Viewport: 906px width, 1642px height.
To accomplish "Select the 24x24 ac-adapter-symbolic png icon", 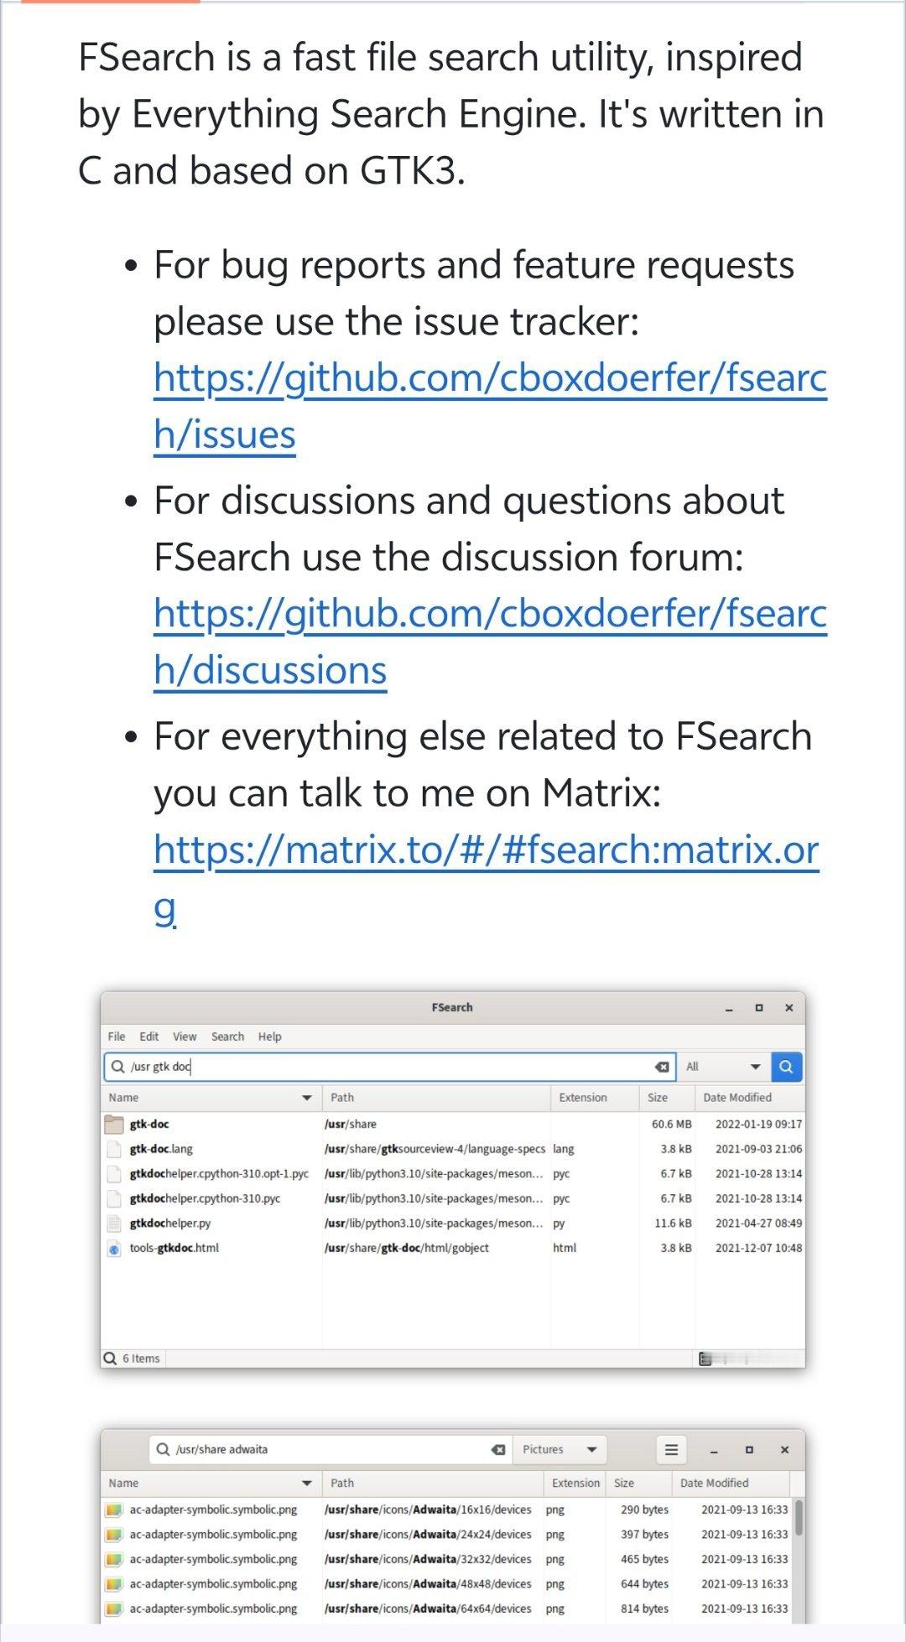I will (x=114, y=1535).
